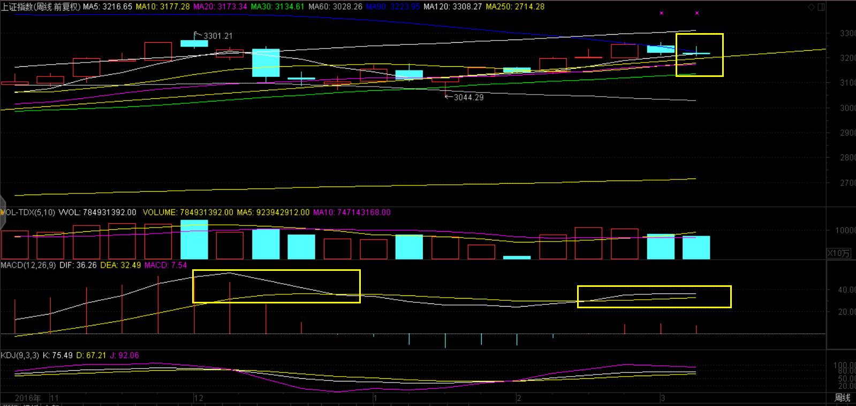The height and width of the screenshot is (406, 856).
Task: Click the X10万 volume unit box
Action: click(838, 253)
